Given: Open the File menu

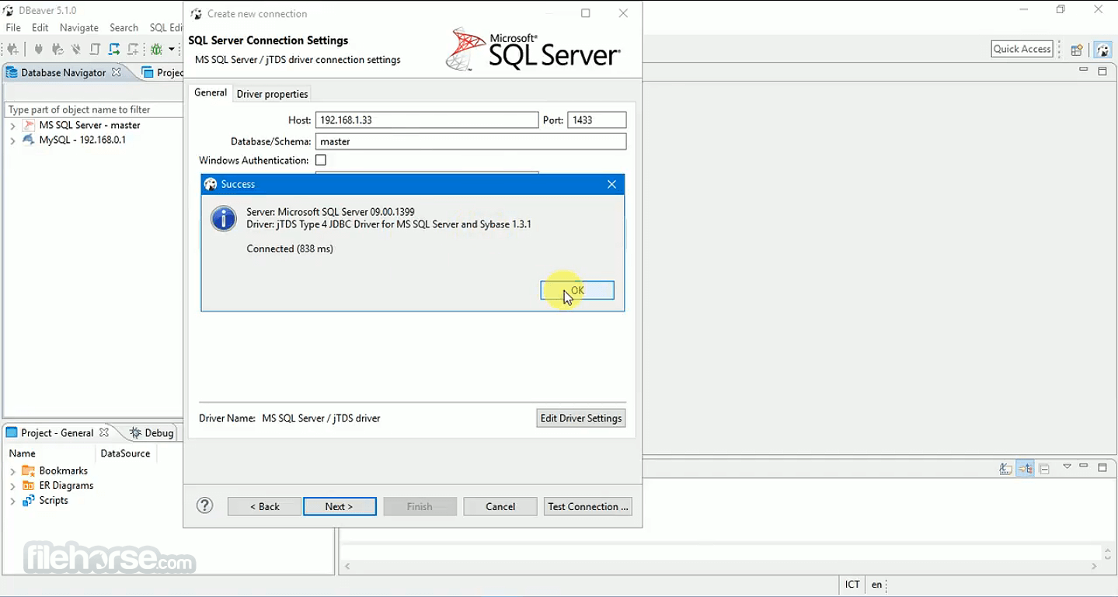Looking at the screenshot, I should pyautogui.click(x=13, y=28).
